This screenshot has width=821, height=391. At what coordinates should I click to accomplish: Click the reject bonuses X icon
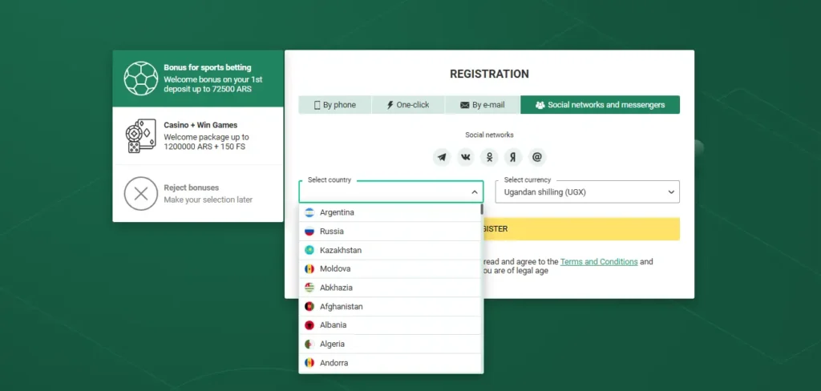point(141,194)
